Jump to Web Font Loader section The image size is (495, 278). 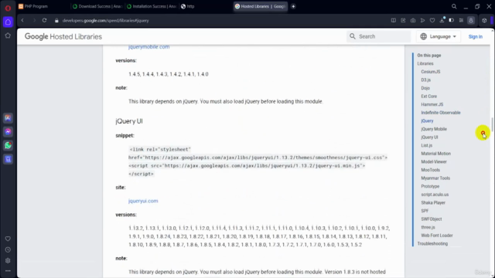(x=437, y=236)
